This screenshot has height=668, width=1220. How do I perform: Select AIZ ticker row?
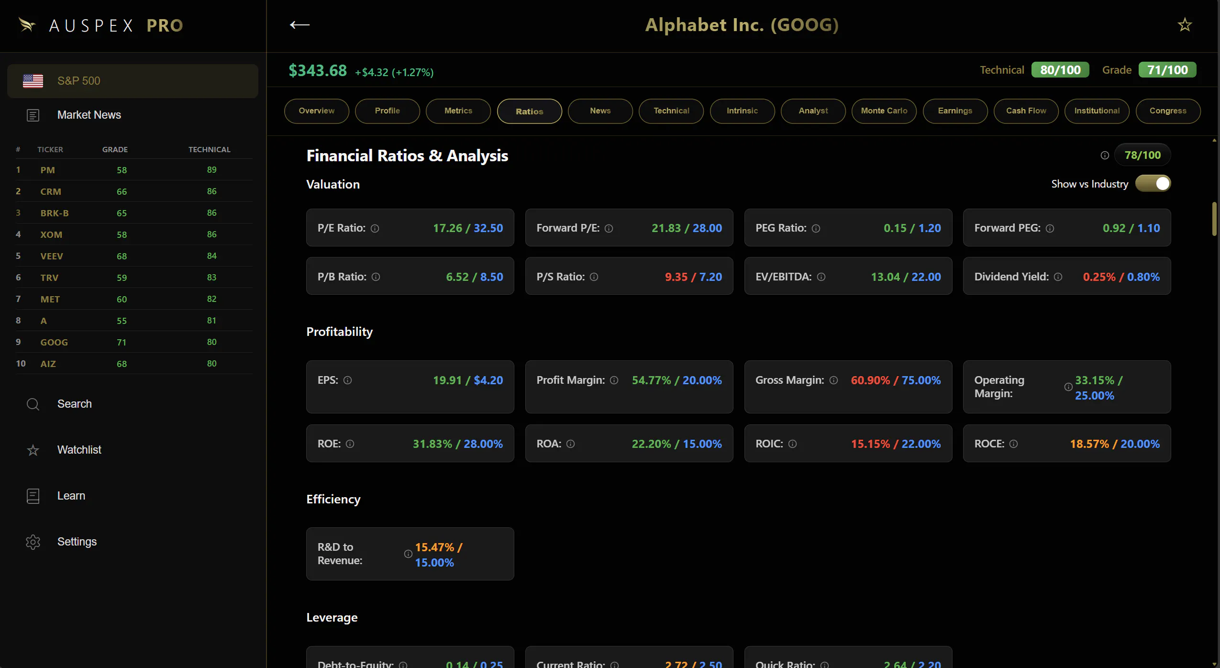click(134, 364)
